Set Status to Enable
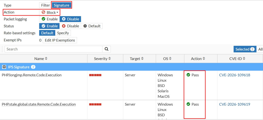 tap(50, 26)
